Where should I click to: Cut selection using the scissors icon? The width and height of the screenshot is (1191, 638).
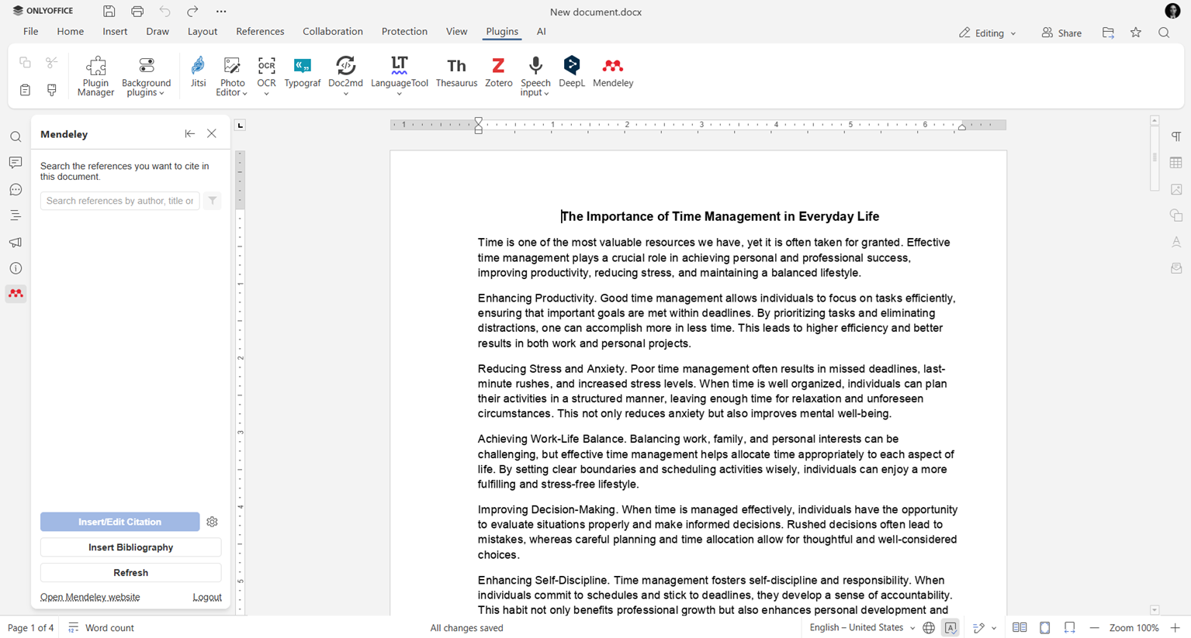tap(52, 63)
